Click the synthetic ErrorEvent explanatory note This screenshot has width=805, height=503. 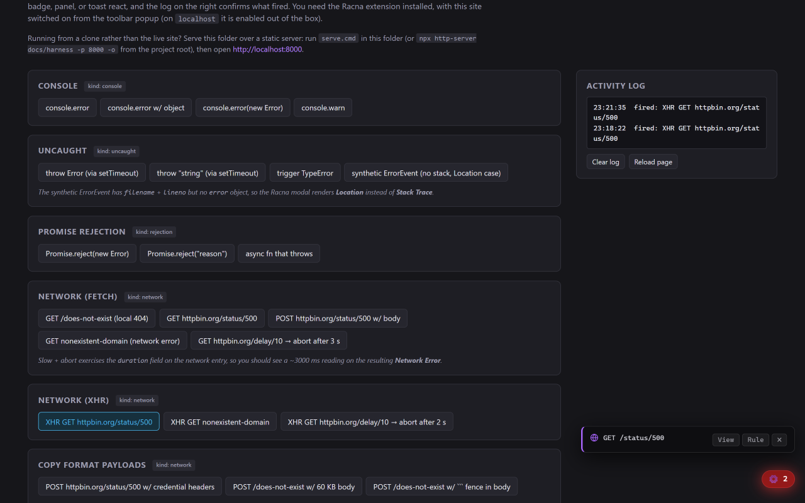tap(236, 192)
